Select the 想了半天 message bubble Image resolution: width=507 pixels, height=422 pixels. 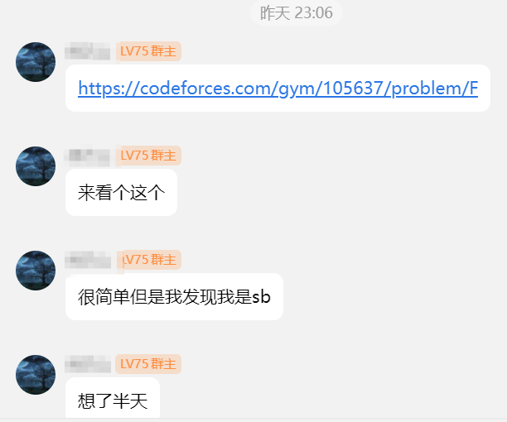(x=113, y=398)
